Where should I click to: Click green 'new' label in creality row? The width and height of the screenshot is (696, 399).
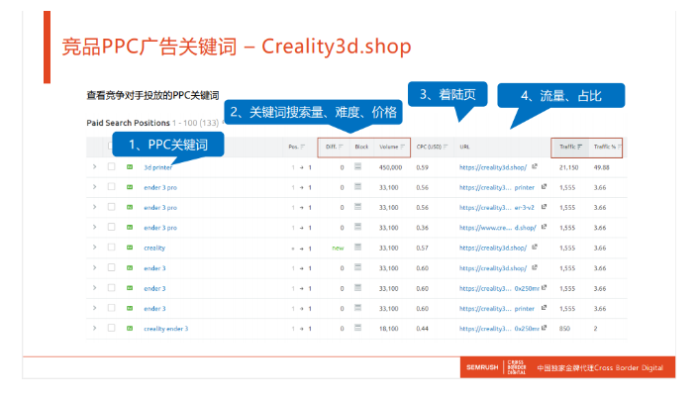[338, 249]
